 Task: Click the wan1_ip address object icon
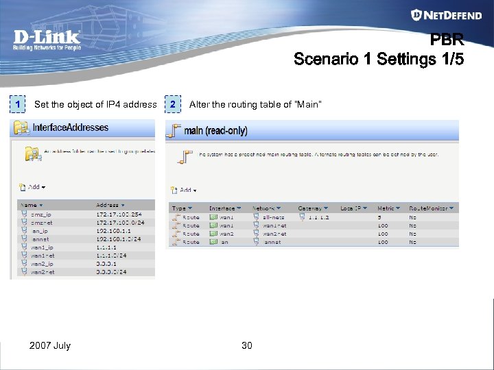click(x=24, y=247)
